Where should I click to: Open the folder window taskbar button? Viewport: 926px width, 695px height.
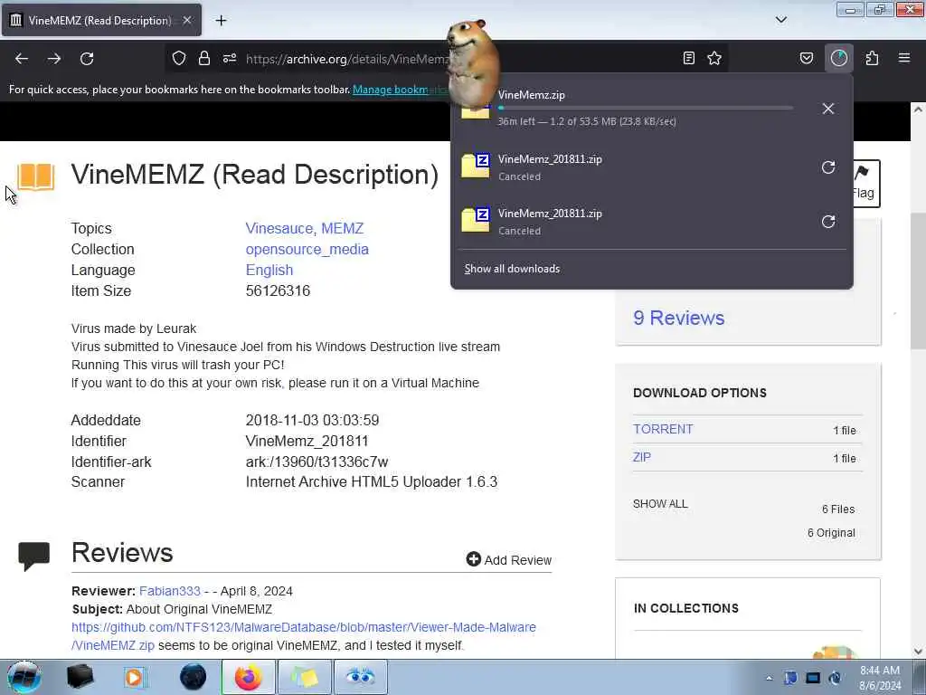(x=304, y=677)
